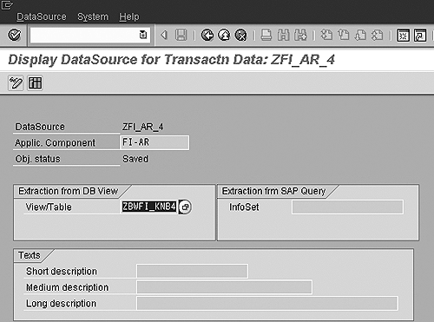This screenshot has width=434, height=322.
Task: Click the Short description field
Action: 193,272
